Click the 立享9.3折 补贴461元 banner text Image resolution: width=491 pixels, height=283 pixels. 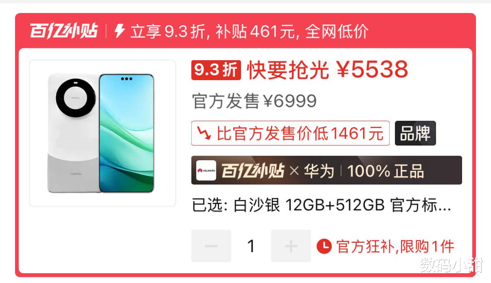coord(250,31)
